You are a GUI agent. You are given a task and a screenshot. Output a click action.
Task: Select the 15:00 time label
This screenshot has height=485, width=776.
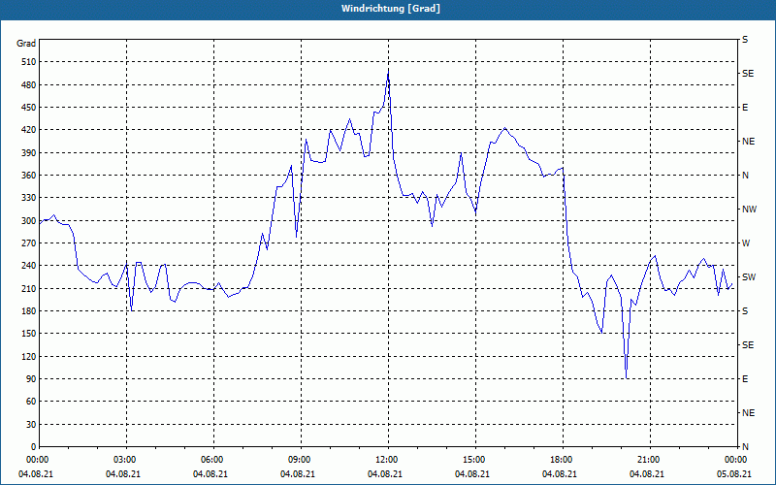[475, 460]
